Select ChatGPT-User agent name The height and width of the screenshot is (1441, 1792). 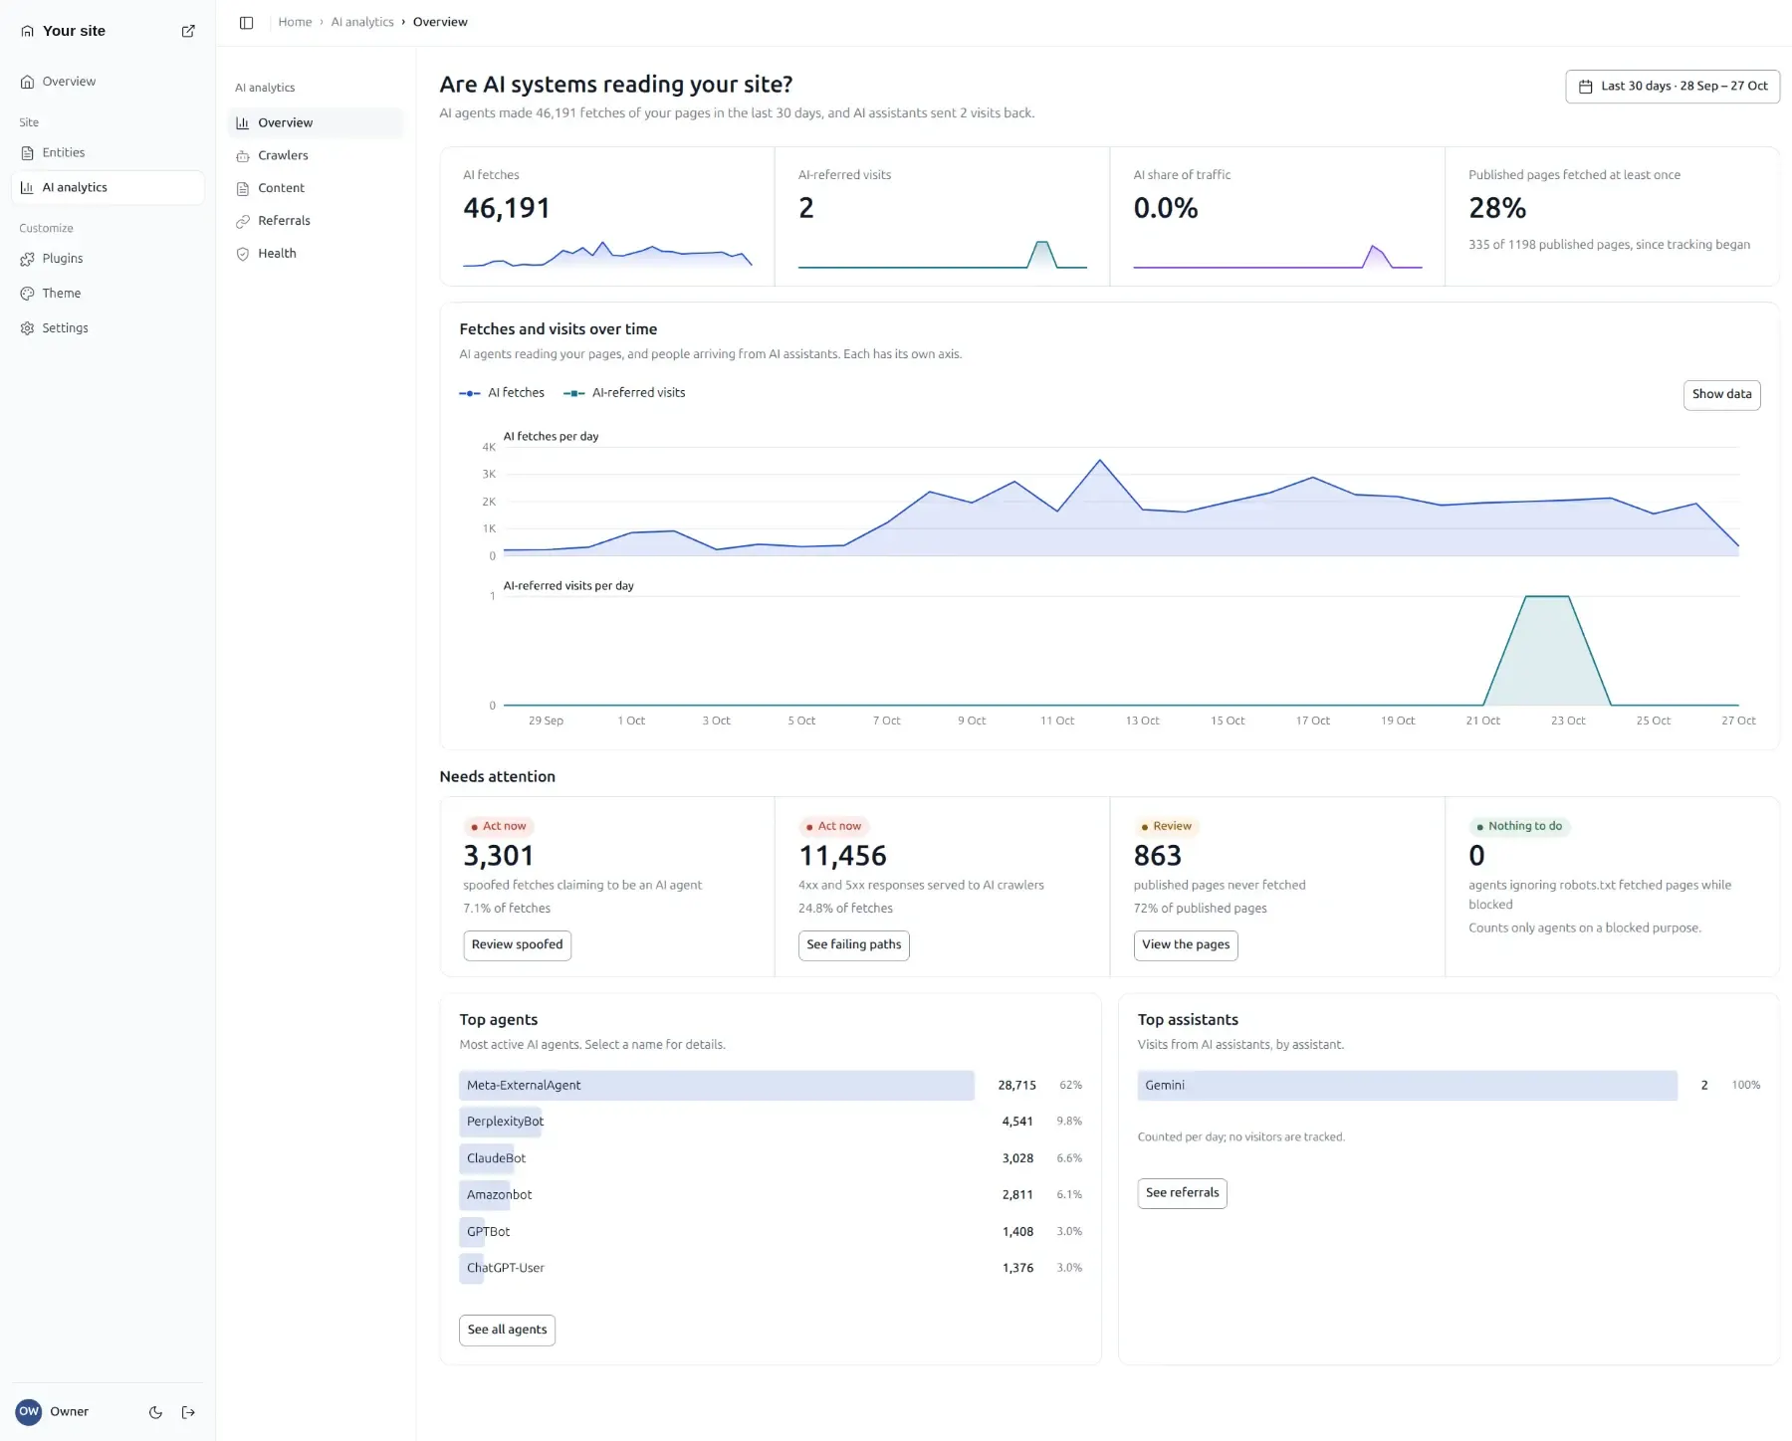(505, 1268)
